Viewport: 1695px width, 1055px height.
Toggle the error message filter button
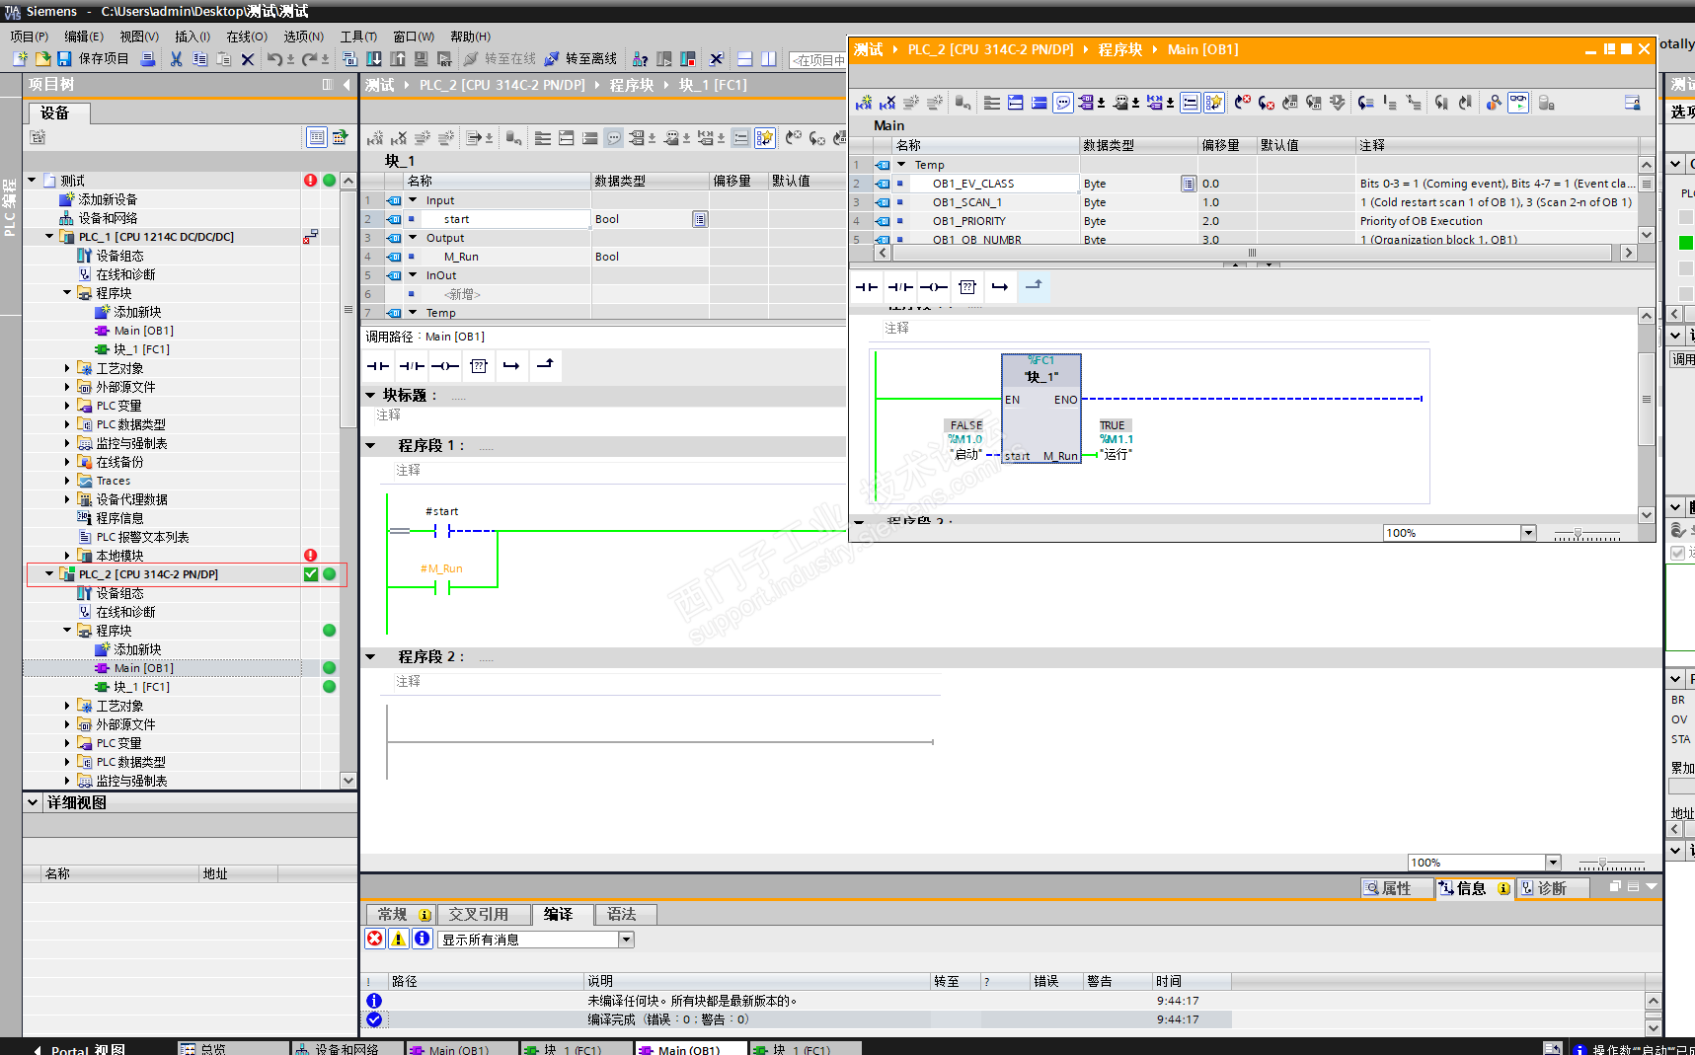click(375, 939)
